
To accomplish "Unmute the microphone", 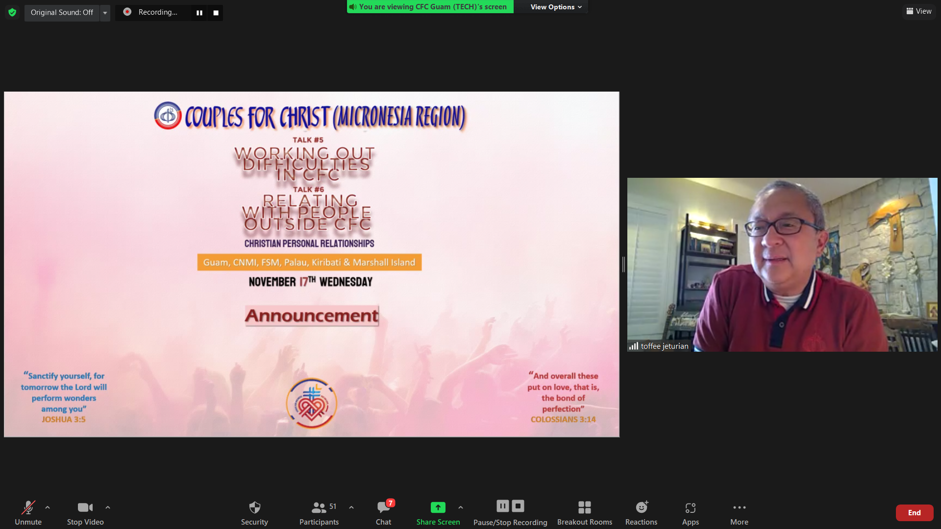I will tap(28, 512).
